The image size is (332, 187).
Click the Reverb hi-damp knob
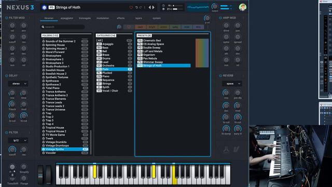pyautogui.click(x=226, y=129)
